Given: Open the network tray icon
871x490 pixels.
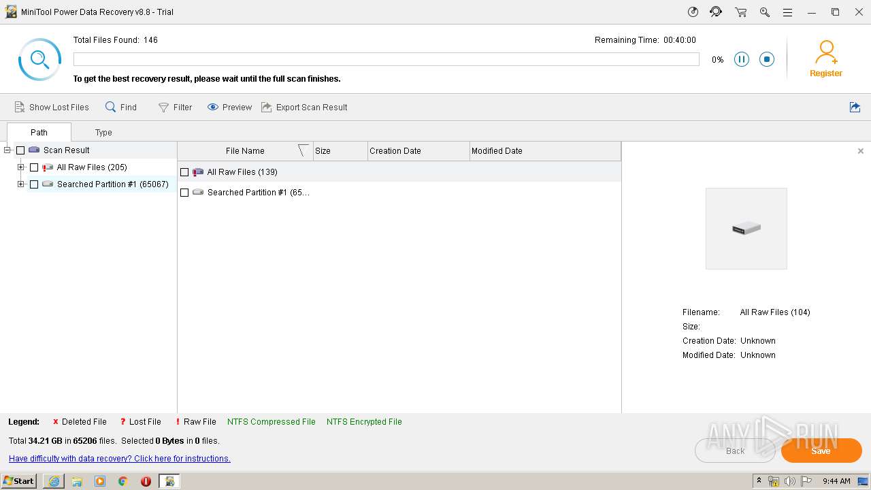Looking at the screenshot, I should 774,481.
